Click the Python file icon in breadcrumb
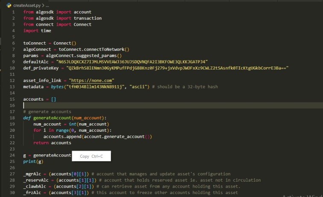This screenshot has width=323, height=197. (x=9, y=6)
